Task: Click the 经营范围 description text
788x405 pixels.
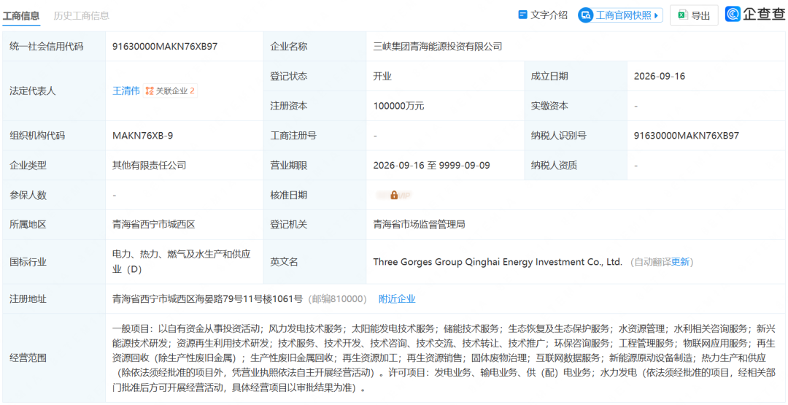Action: coord(444,358)
